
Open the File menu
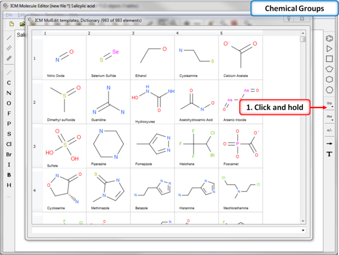pyautogui.click(x=9, y=15)
